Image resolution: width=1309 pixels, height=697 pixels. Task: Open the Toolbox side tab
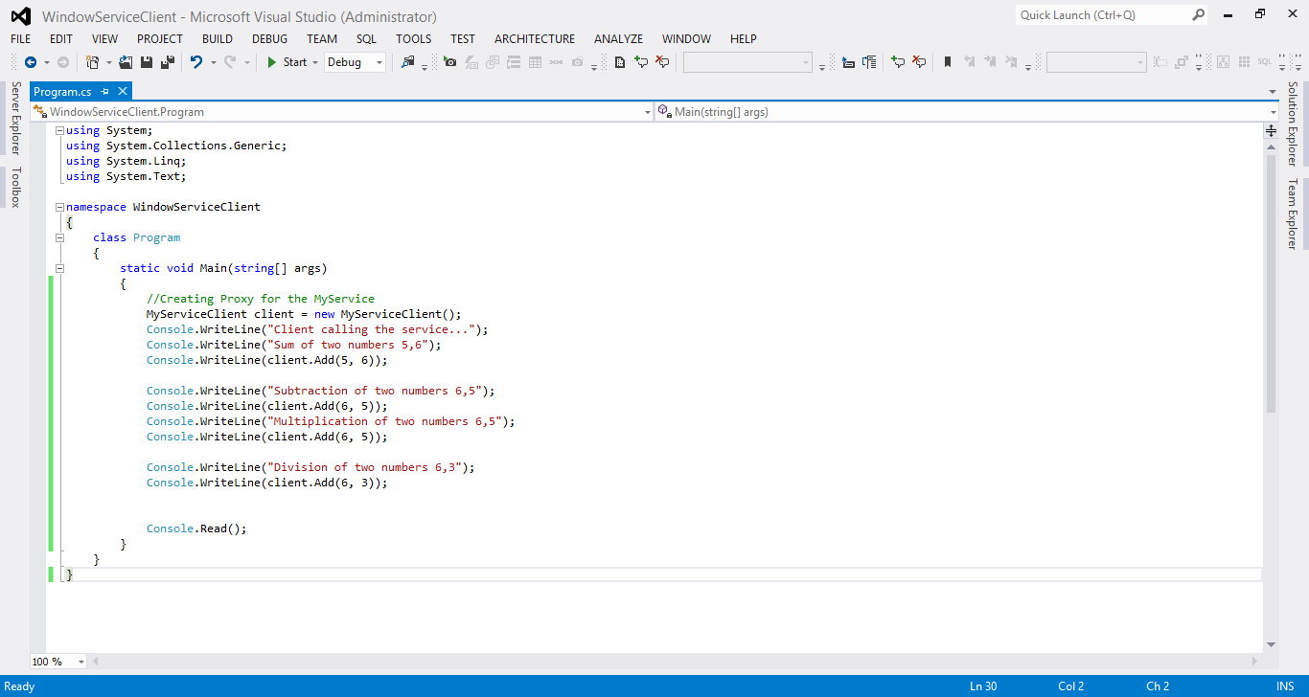coord(14,187)
